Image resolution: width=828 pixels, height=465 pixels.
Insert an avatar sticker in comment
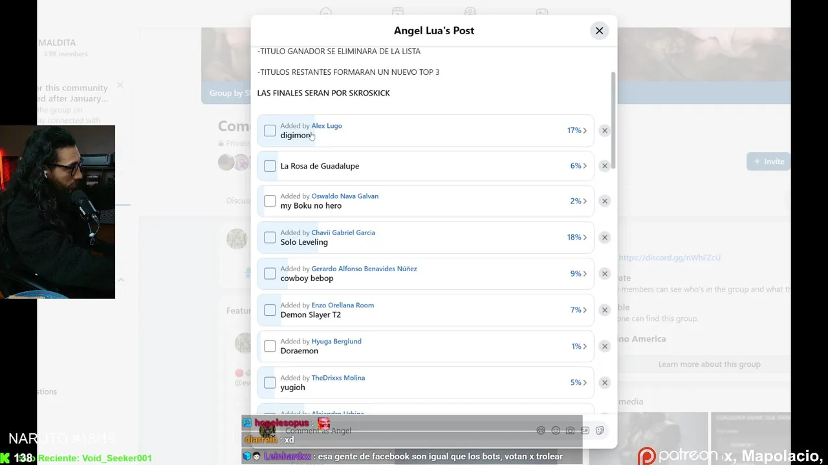pos(541,431)
